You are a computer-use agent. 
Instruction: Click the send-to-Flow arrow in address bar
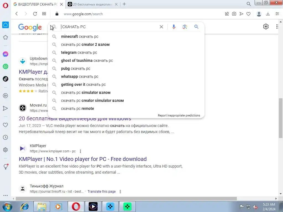(241, 14)
